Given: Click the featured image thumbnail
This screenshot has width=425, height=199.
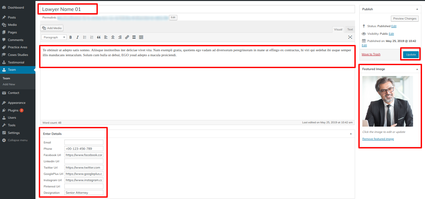Looking at the screenshot, I should click(x=388, y=101).
